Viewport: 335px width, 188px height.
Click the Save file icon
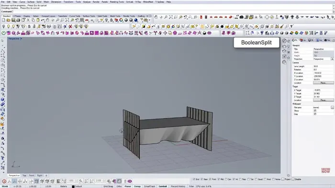[x=13, y=20]
